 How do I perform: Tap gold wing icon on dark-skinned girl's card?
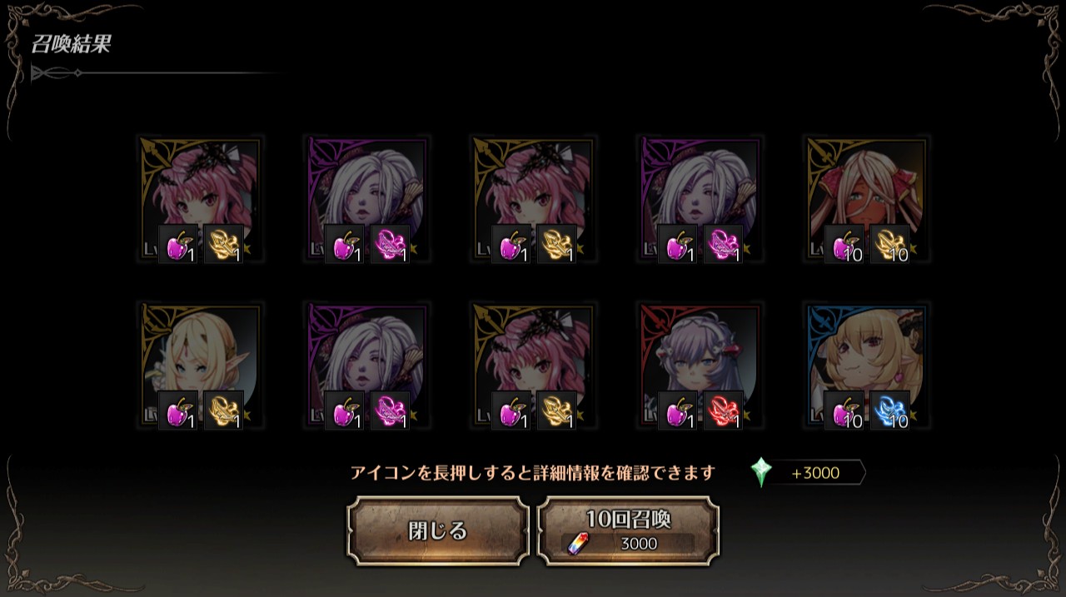coord(890,244)
